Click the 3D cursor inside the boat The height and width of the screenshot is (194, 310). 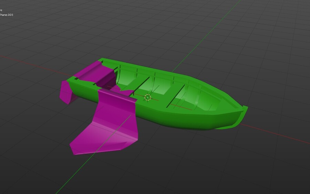coord(148,97)
